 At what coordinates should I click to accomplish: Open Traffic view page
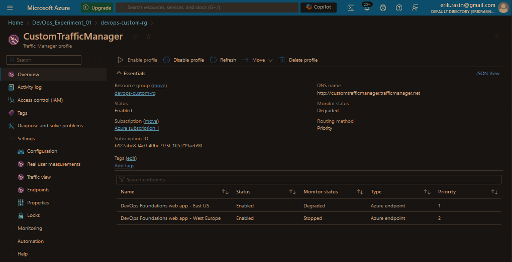click(39, 177)
